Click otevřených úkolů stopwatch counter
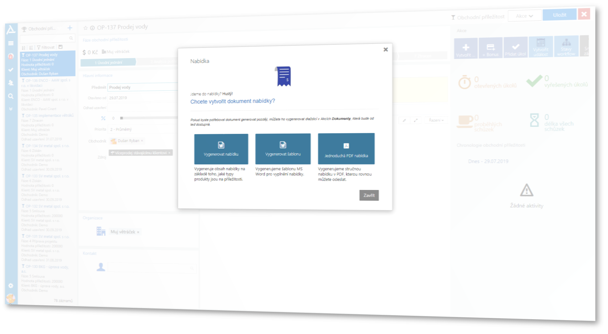This screenshot has width=608, height=334. [487, 82]
